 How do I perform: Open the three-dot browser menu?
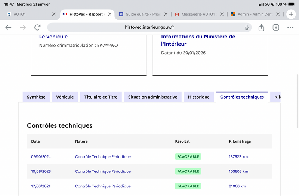click(290, 27)
